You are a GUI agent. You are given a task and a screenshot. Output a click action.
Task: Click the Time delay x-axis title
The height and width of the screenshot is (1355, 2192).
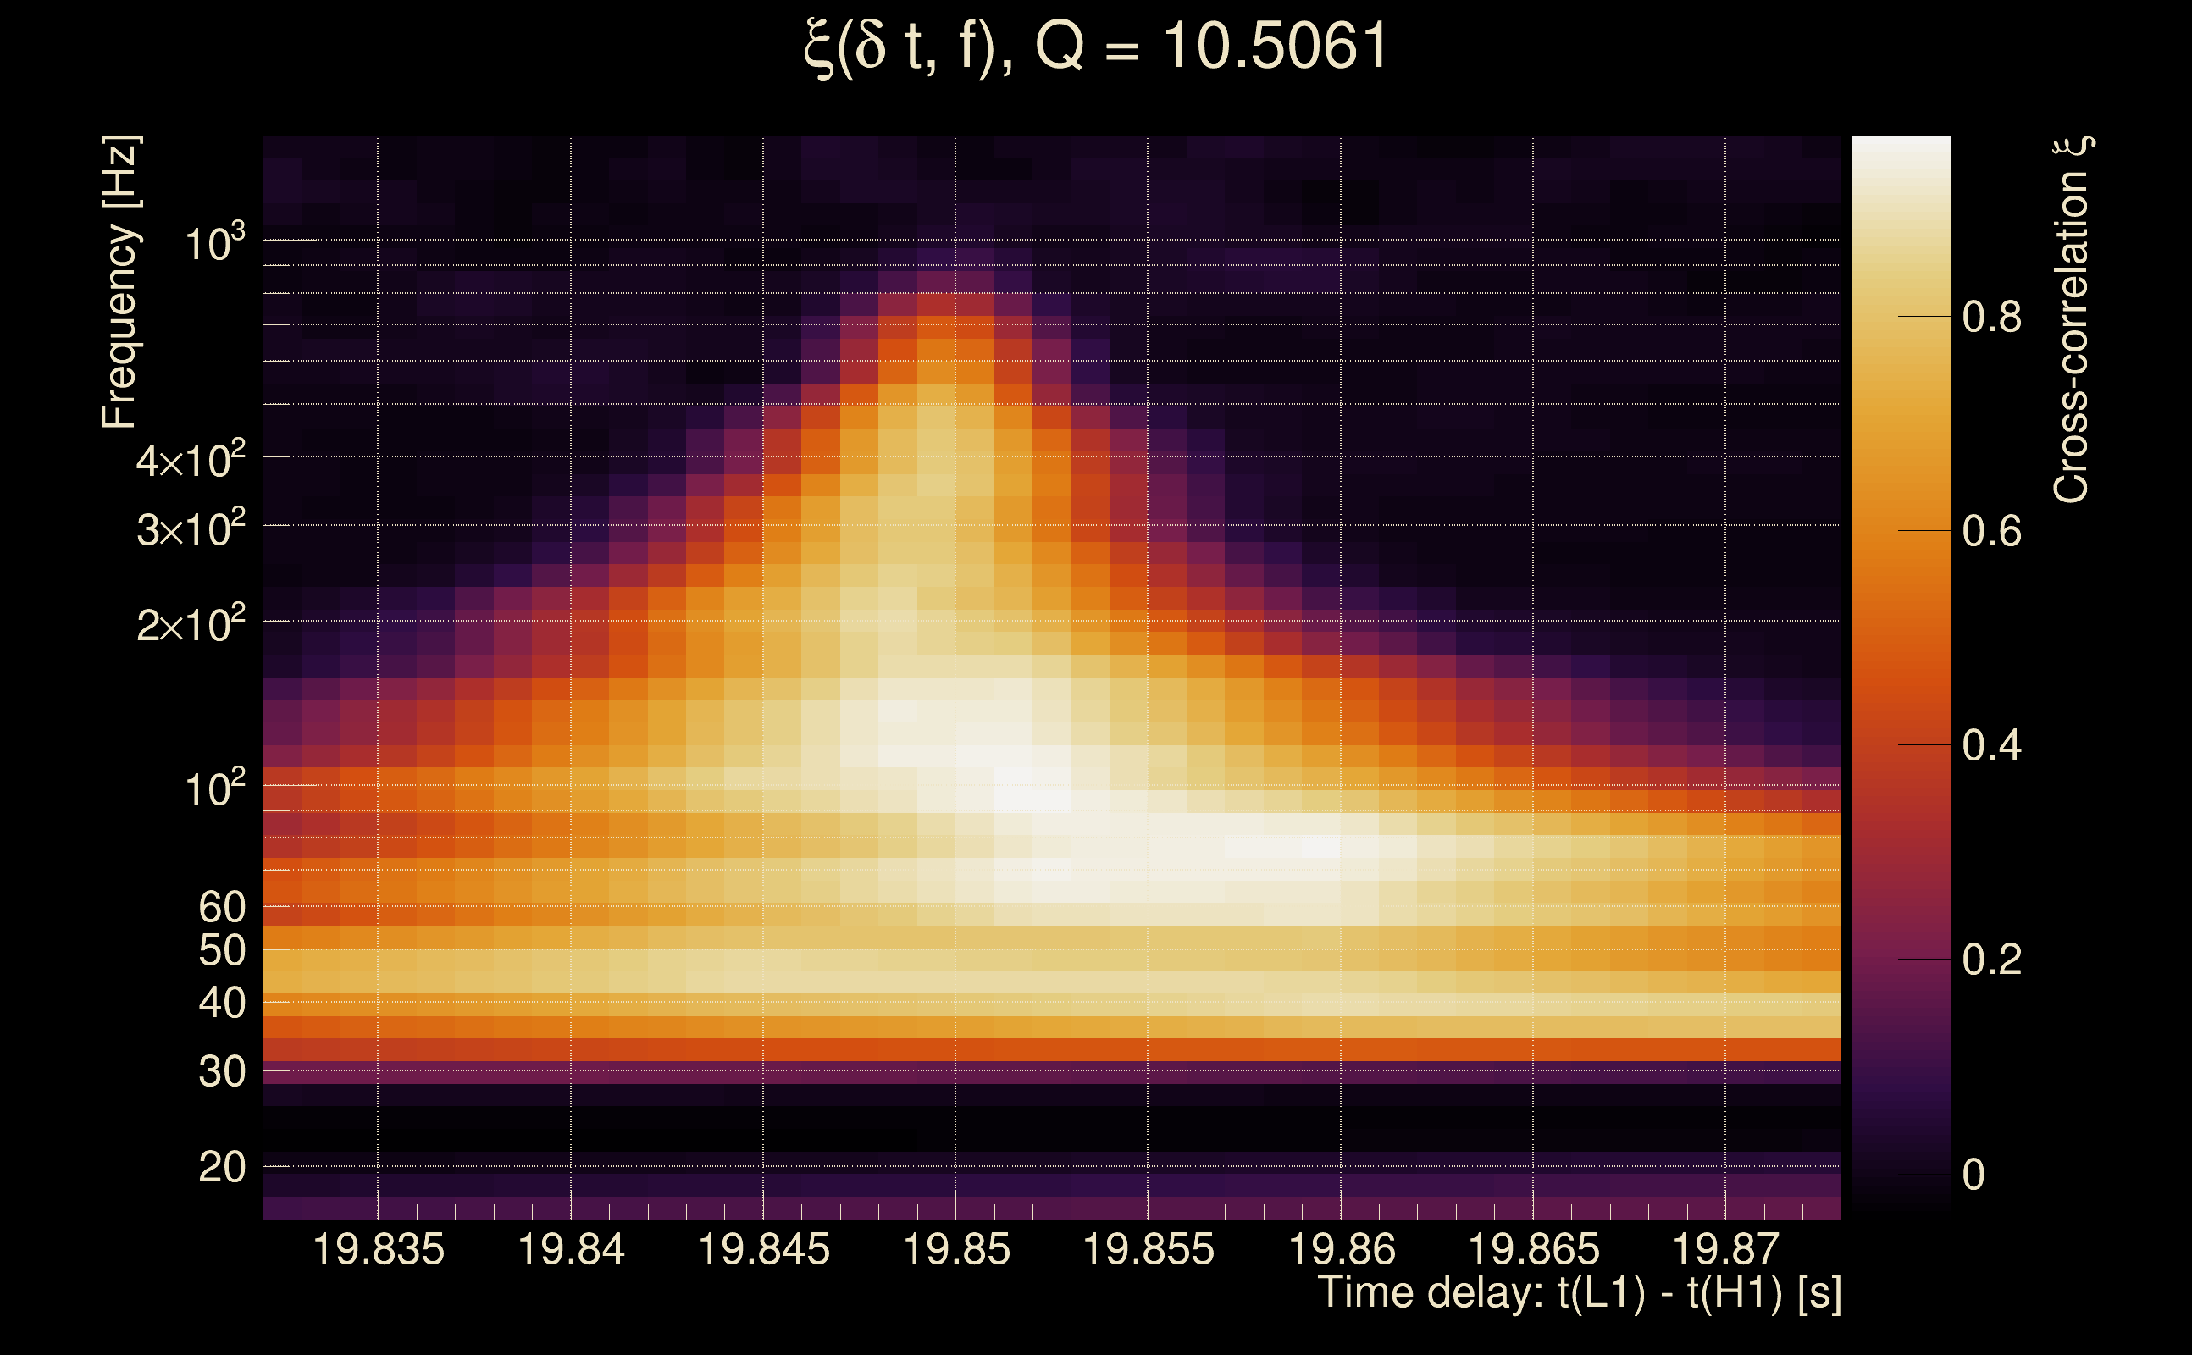pyautogui.click(x=1579, y=1293)
